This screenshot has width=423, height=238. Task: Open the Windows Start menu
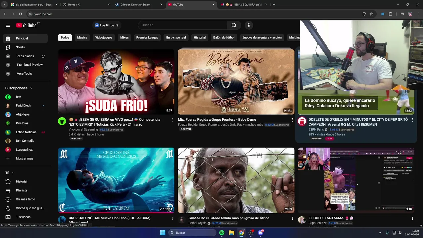point(163,233)
